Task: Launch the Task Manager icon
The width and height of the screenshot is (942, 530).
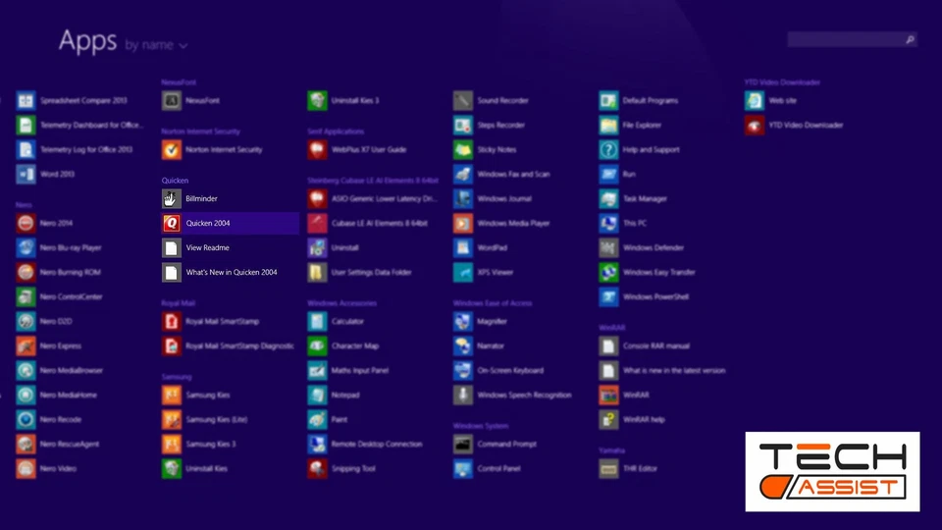Action: (608, 198)
